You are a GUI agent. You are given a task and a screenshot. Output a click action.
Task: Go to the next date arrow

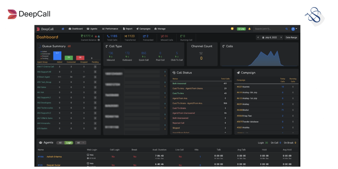tap(281, 37)
